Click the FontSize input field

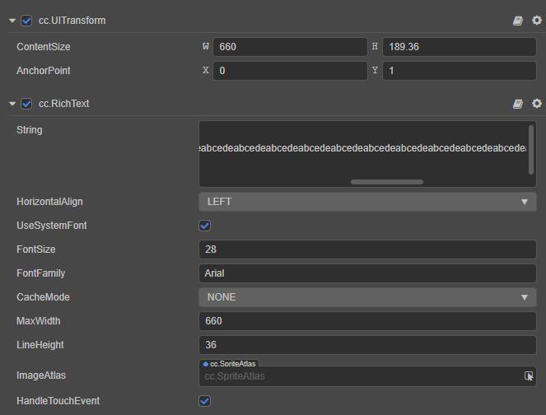point(367,249)
